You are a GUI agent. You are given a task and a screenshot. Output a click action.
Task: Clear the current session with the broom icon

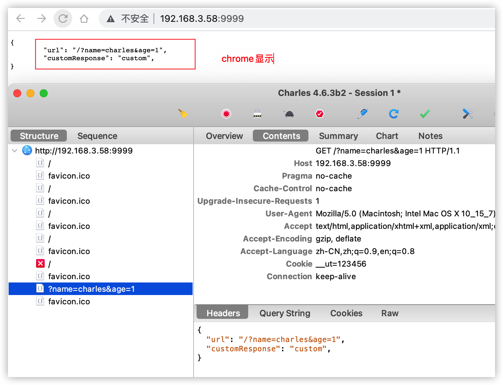pyautogui.click(x=183, y=114)
